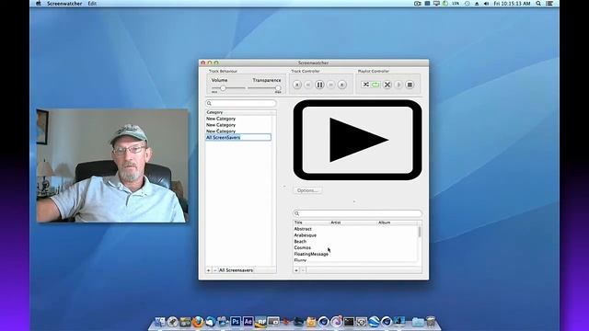The image size is (589, 331).
Task: Open the menu bar list icon
Action: 549,4
